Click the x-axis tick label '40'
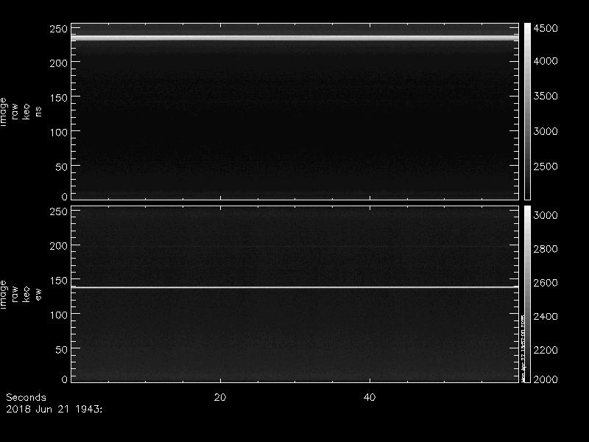The image size is (589, 442). [x=370, y=397]
